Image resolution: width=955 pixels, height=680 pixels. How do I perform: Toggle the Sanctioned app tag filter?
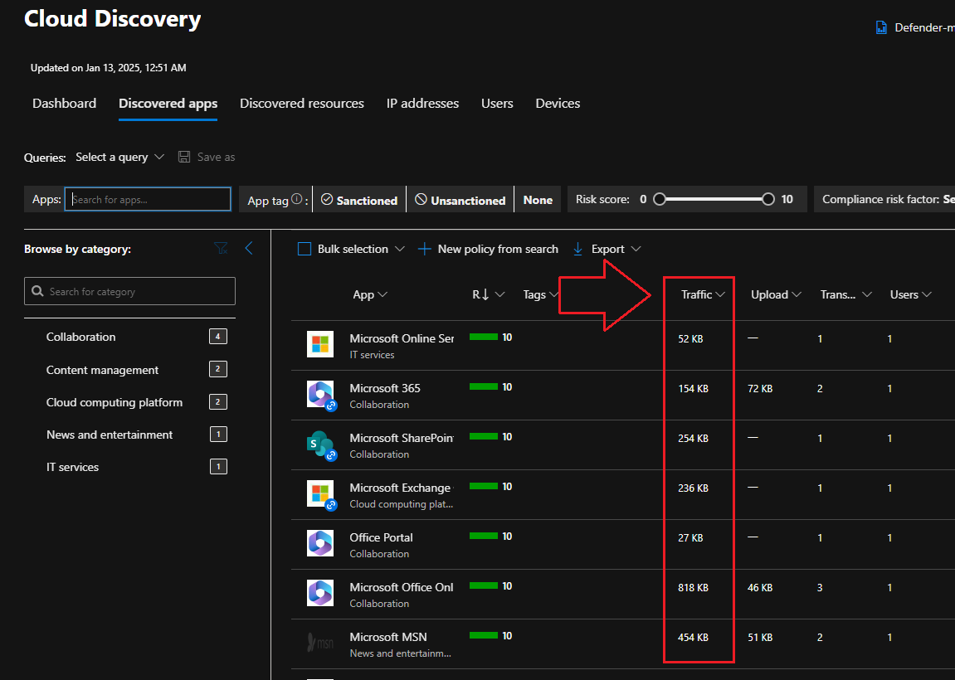(x=359, y=200)
